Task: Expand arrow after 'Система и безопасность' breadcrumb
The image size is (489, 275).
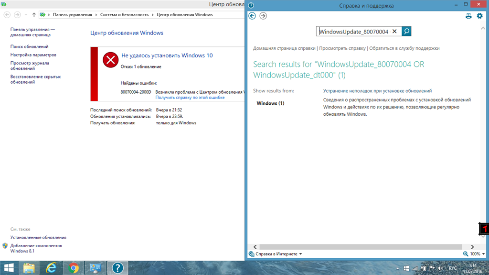Action: click(x=152, y=15)
